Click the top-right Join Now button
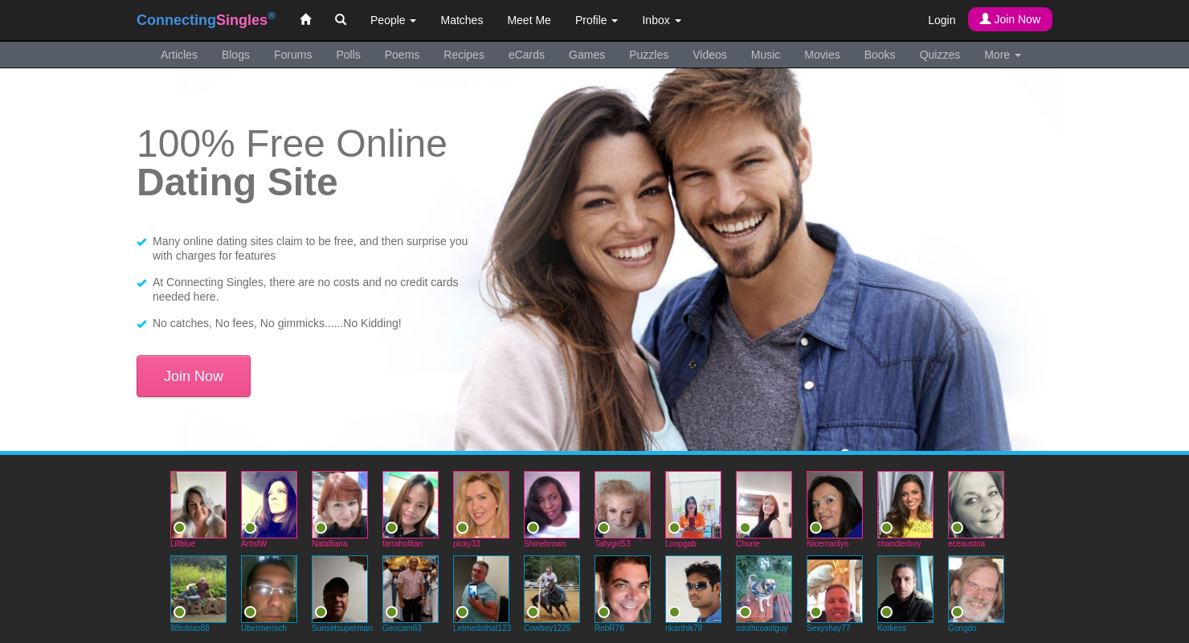The width and height of the screenshot is (1189, 643). pos(1010,19)
